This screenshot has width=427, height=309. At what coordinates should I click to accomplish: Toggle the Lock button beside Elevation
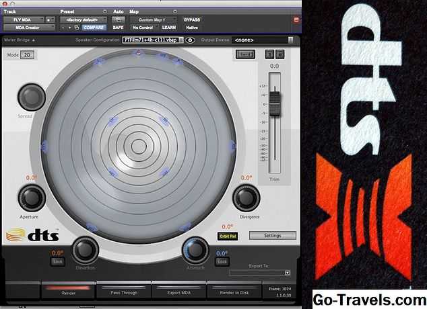tap(58, 262)
